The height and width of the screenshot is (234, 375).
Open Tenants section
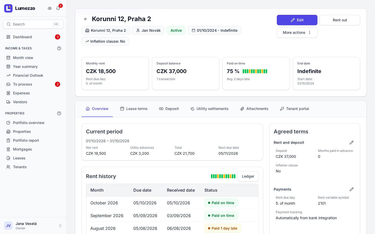click(33, 167)
